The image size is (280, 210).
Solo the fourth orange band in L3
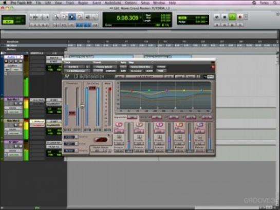[x=179, y=124]
